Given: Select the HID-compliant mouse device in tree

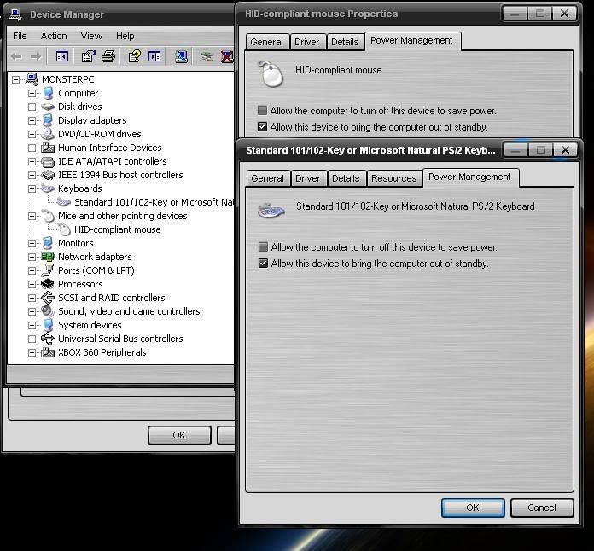Looking at the screenshot, I should coord(117,229).
